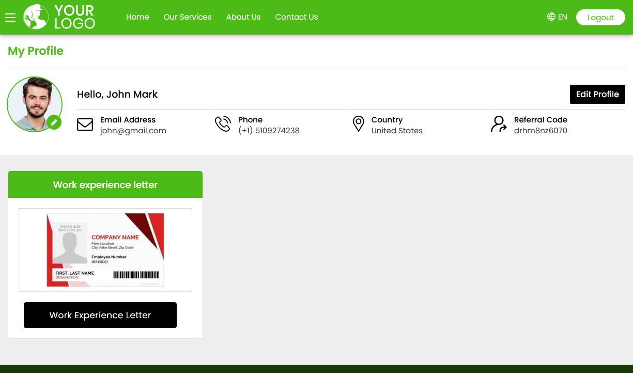
Task: Click the globe icon in the header
Action: tap(550, 17)
